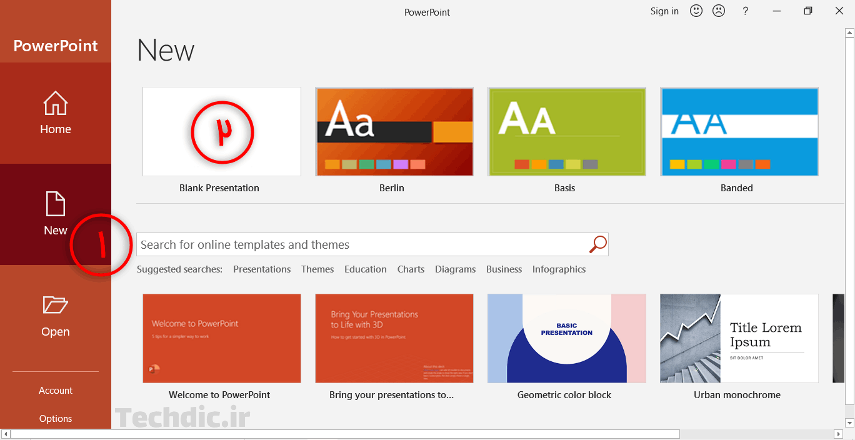Click the Blank Presentation label
Image resolution: width=855 pixels, height=440 pixels.
click(219, 188)
